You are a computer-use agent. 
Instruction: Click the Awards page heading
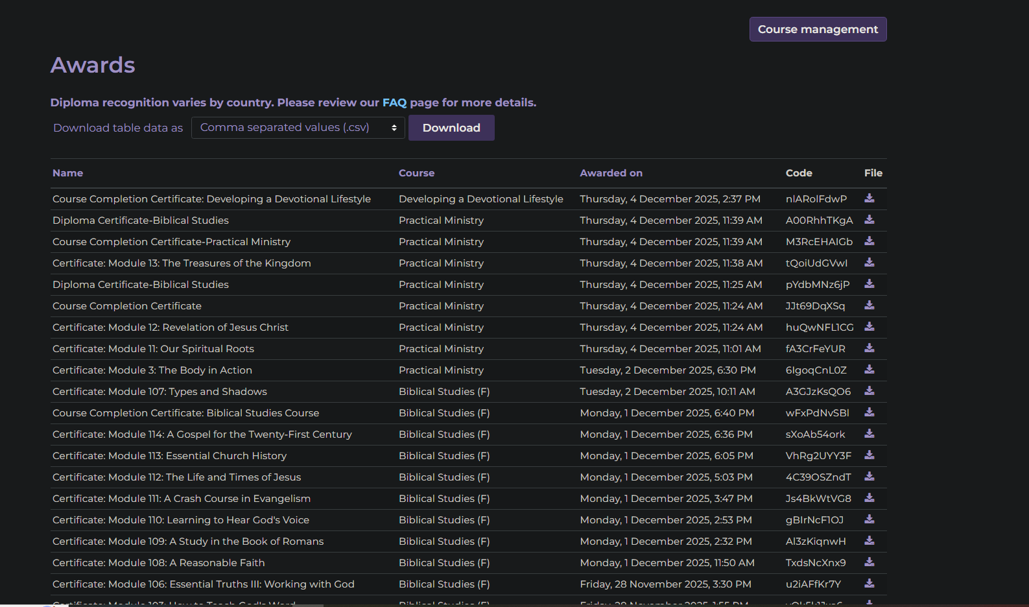(x=93, y=65)
